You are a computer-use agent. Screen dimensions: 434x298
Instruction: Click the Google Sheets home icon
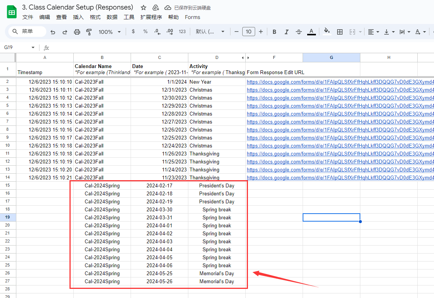pyautogui.click(x=11, y=12)
